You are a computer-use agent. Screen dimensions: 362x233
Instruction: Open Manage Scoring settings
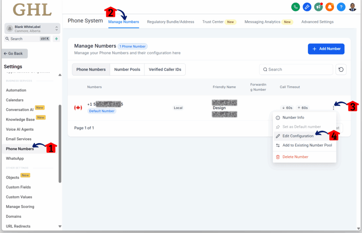coord(20,207)
